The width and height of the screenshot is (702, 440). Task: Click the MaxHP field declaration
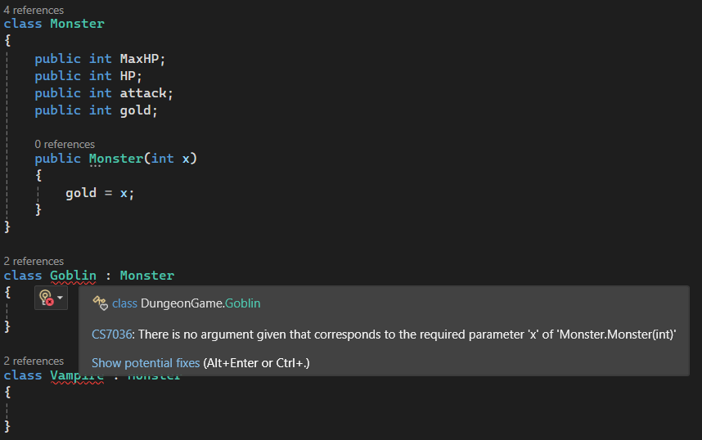(x=100, y=59)
